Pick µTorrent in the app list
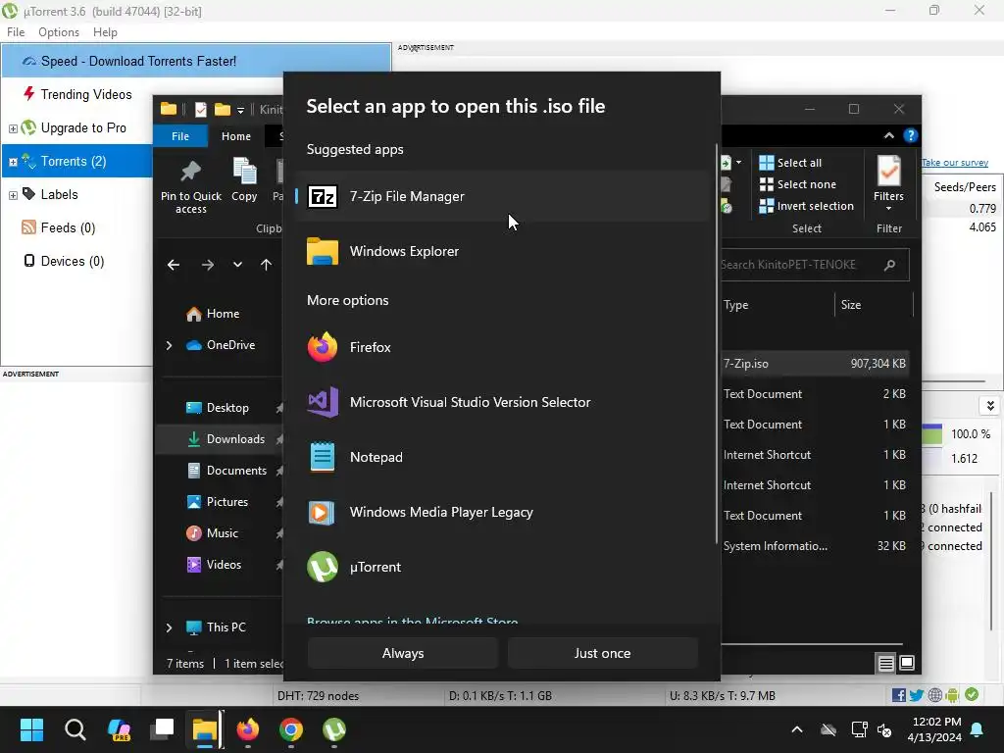Screen dimensions: 1004x753 tap(502, 568)
